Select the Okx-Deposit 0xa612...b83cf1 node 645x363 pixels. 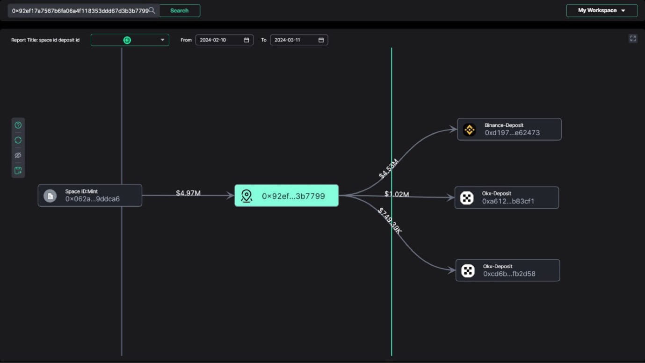(x=507, y=197)
